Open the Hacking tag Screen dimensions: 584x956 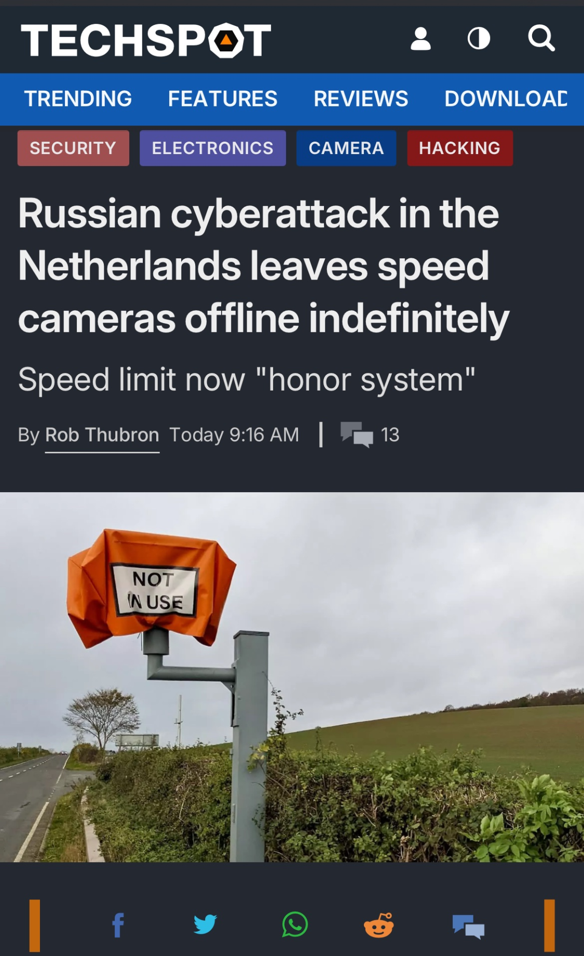coord(460,148)
